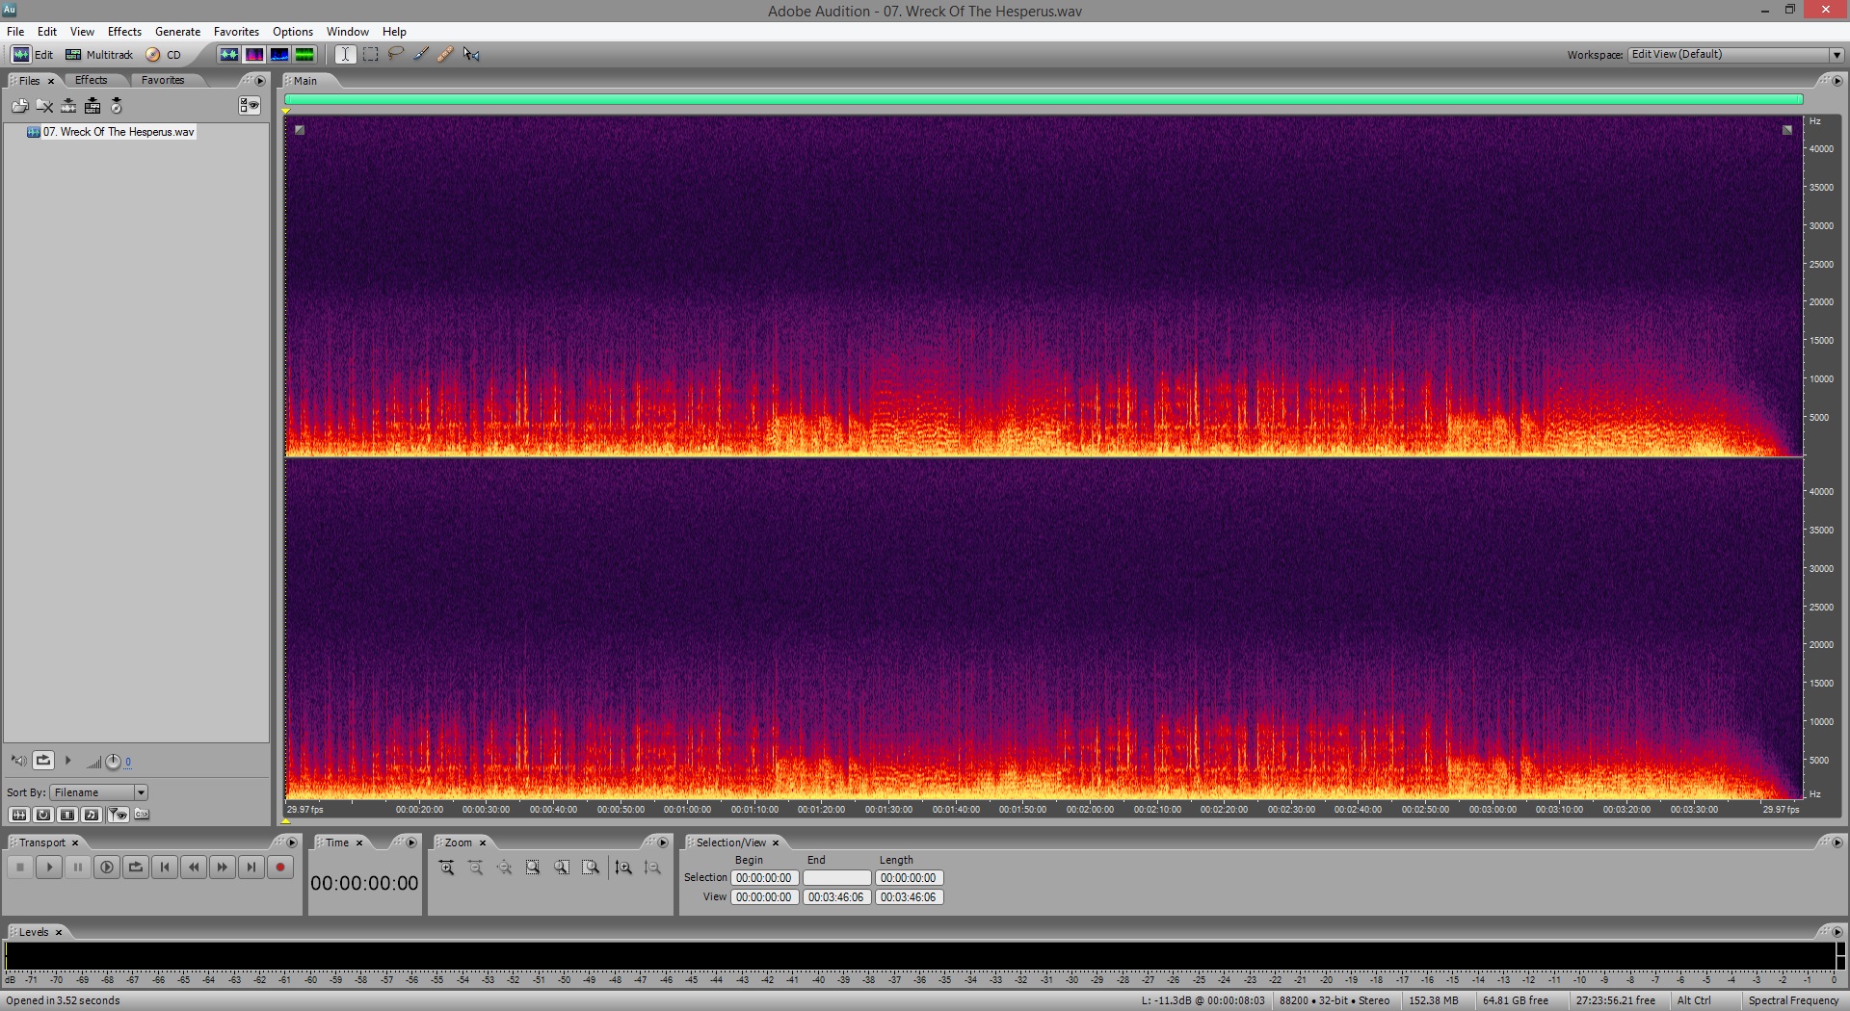Toggle Show Video Files filter button
This screenshot has height=1011, width=1850.
click(x=67, y=815)
